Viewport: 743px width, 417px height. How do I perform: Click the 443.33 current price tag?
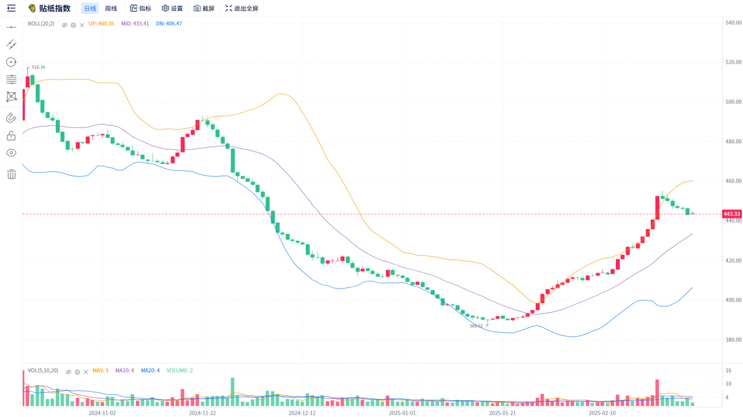(x=731, y=214)
